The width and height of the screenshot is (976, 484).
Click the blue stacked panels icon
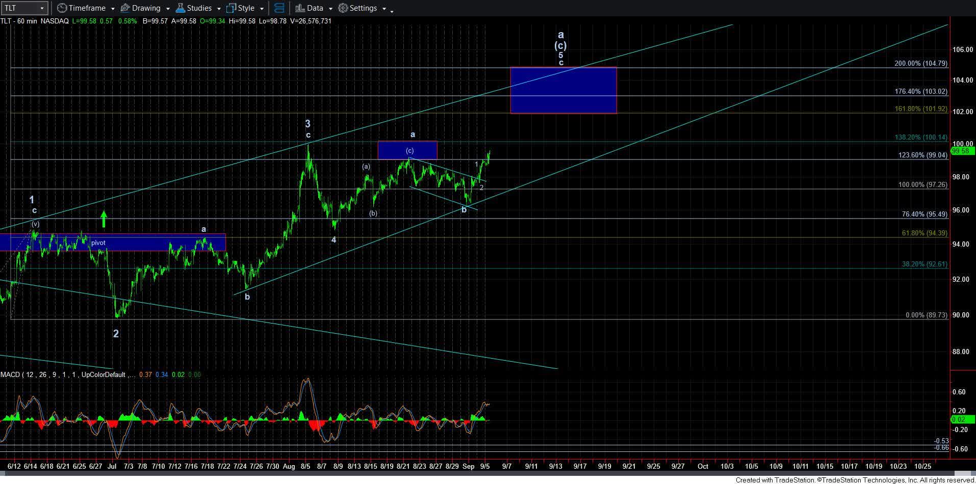coord(279,8)
